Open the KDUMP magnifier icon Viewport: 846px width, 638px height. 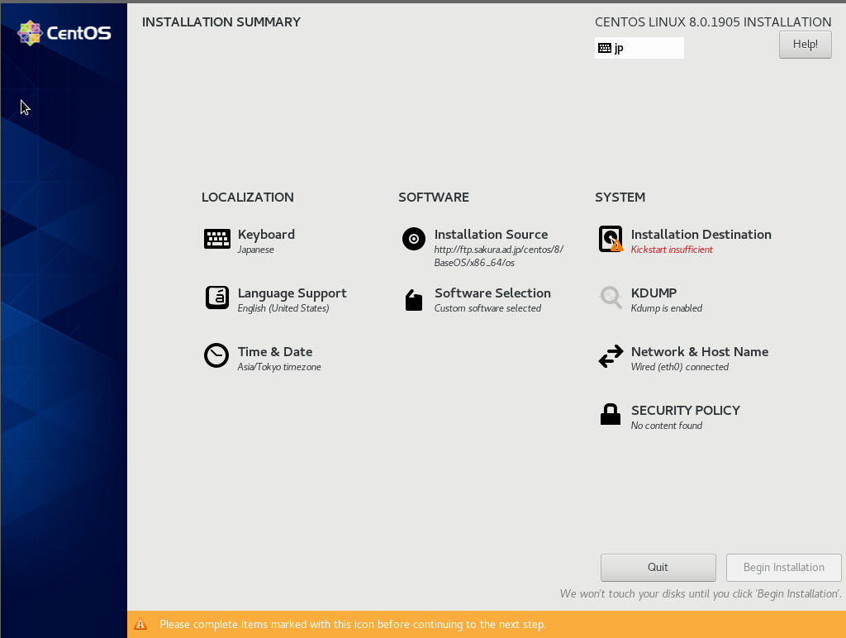pyautogui.click(x=611, y=298)
